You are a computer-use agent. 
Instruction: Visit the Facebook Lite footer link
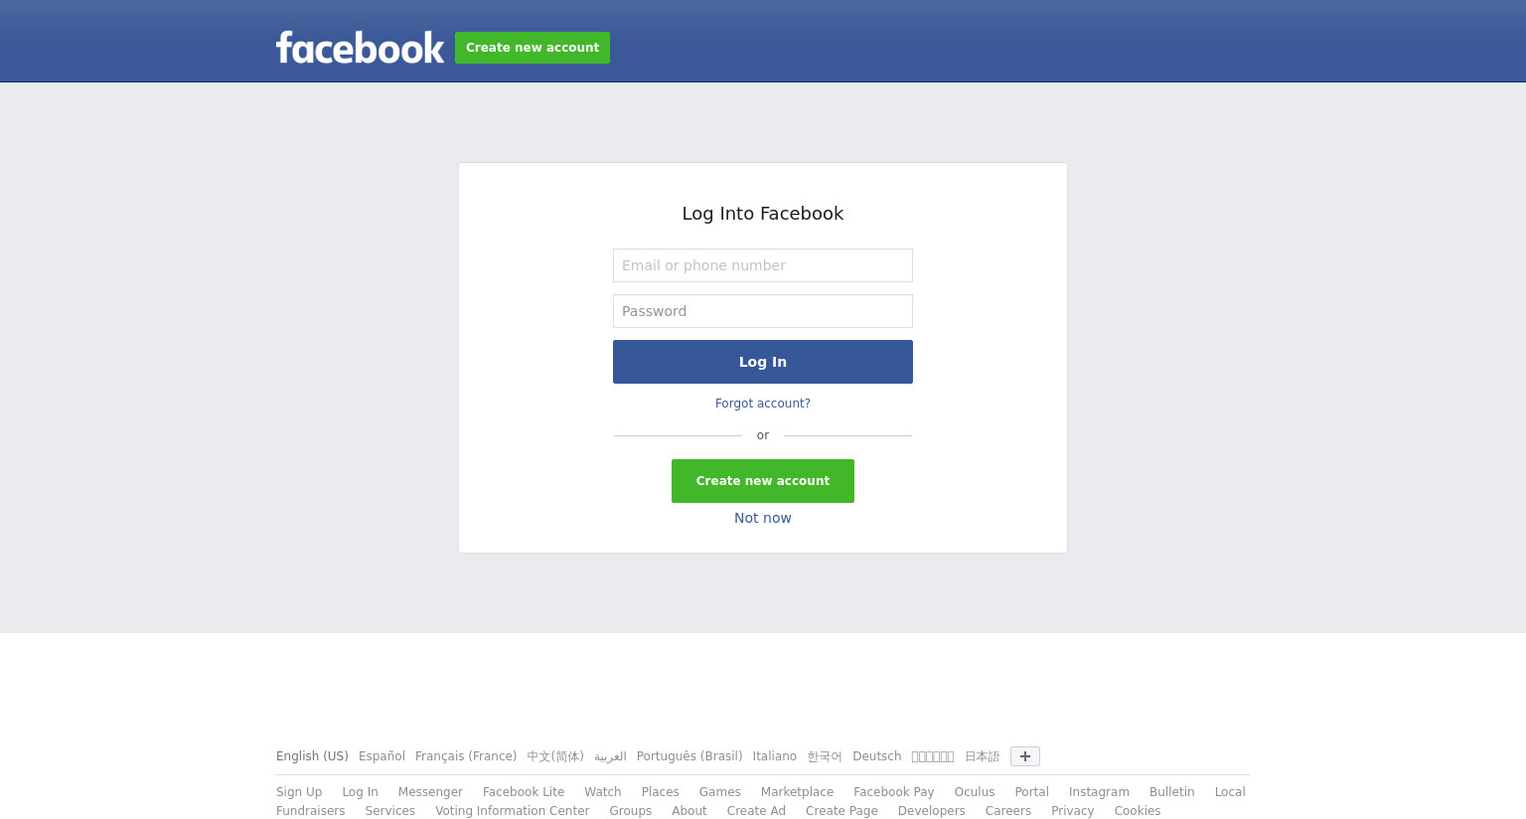click(524, 792)
